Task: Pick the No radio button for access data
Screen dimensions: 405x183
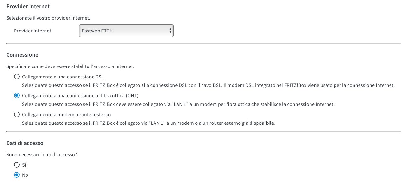Action: 17,175
